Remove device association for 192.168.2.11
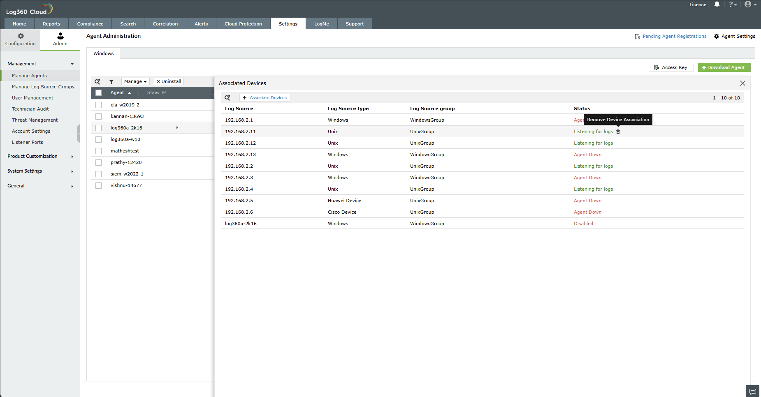This screenshot has width=761, height=397. pos(618,132)
